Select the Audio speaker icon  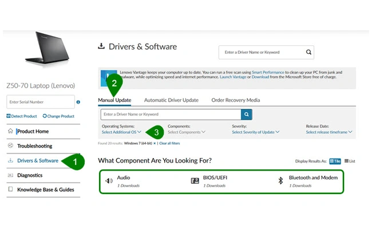(109, 181)
